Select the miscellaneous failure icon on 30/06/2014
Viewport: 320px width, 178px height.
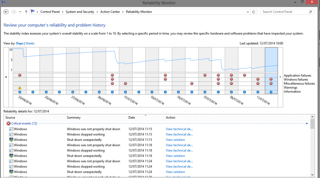point(112,83)
